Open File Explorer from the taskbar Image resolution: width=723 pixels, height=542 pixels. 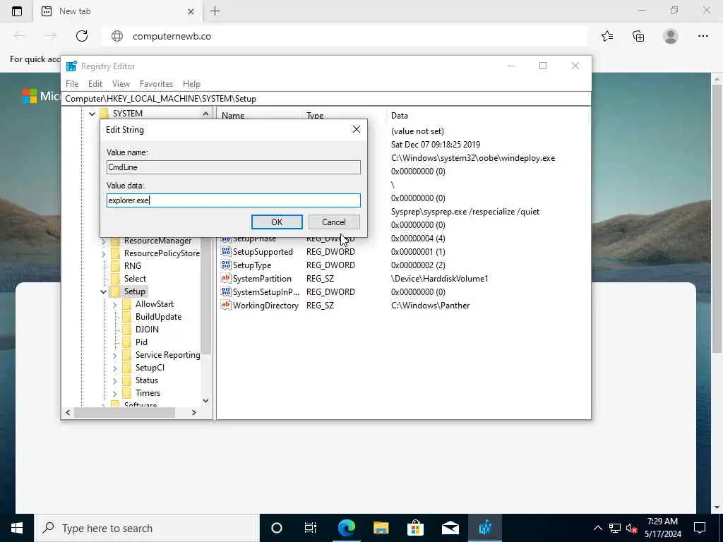381,528
